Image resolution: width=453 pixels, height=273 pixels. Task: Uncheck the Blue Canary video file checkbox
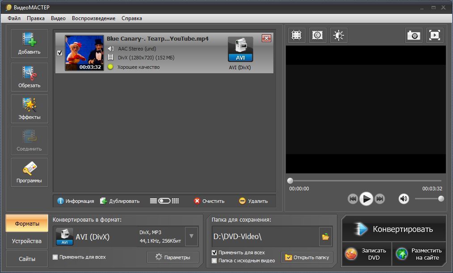point(60,53)
